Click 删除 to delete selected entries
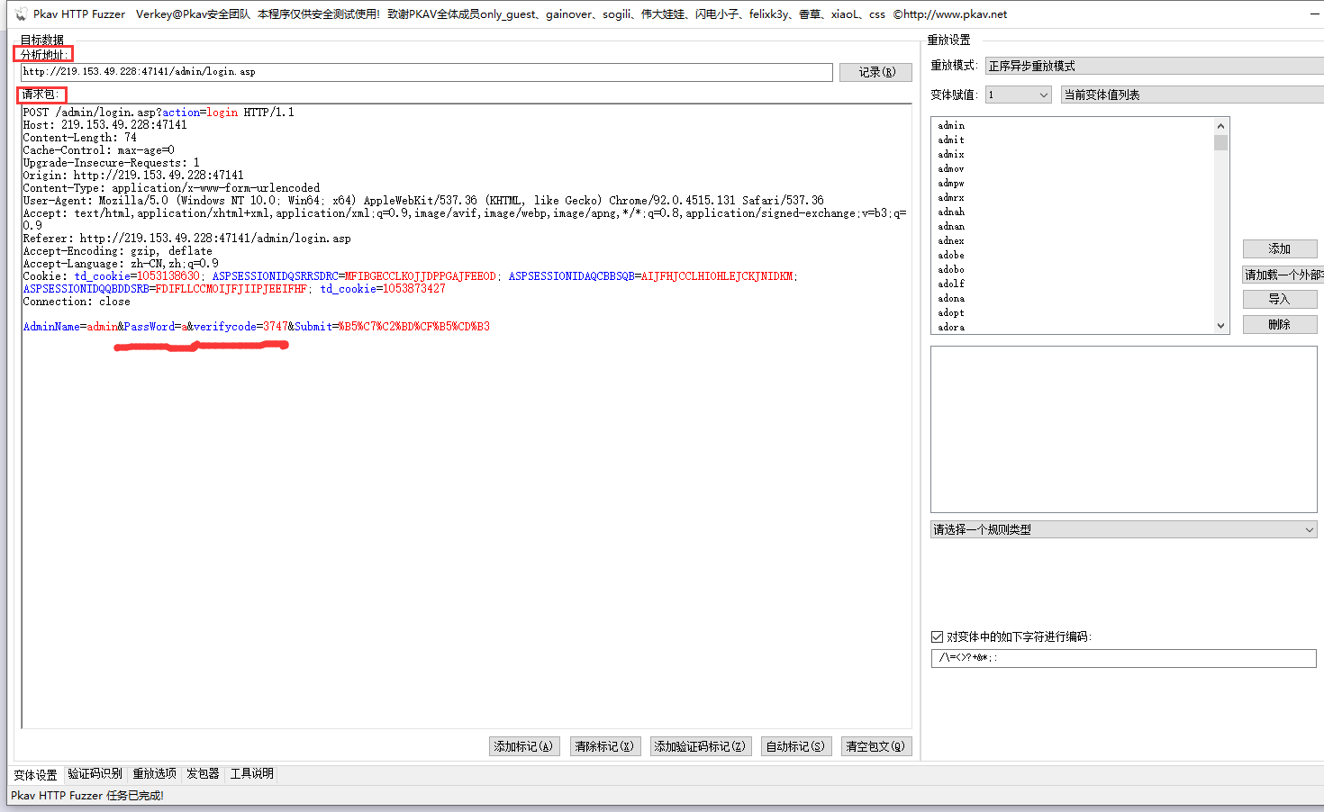The width and height of the screenshot is (1324, 812). pyautogui.click(x=1279, y=323)
